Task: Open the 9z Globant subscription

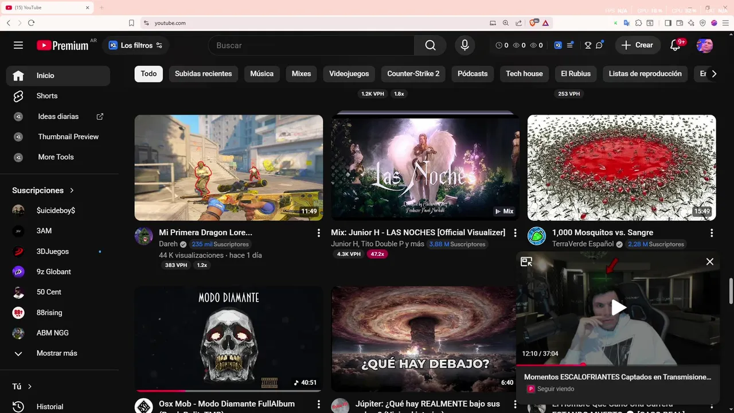Action: pyautogui.click(x=58, y=272)
